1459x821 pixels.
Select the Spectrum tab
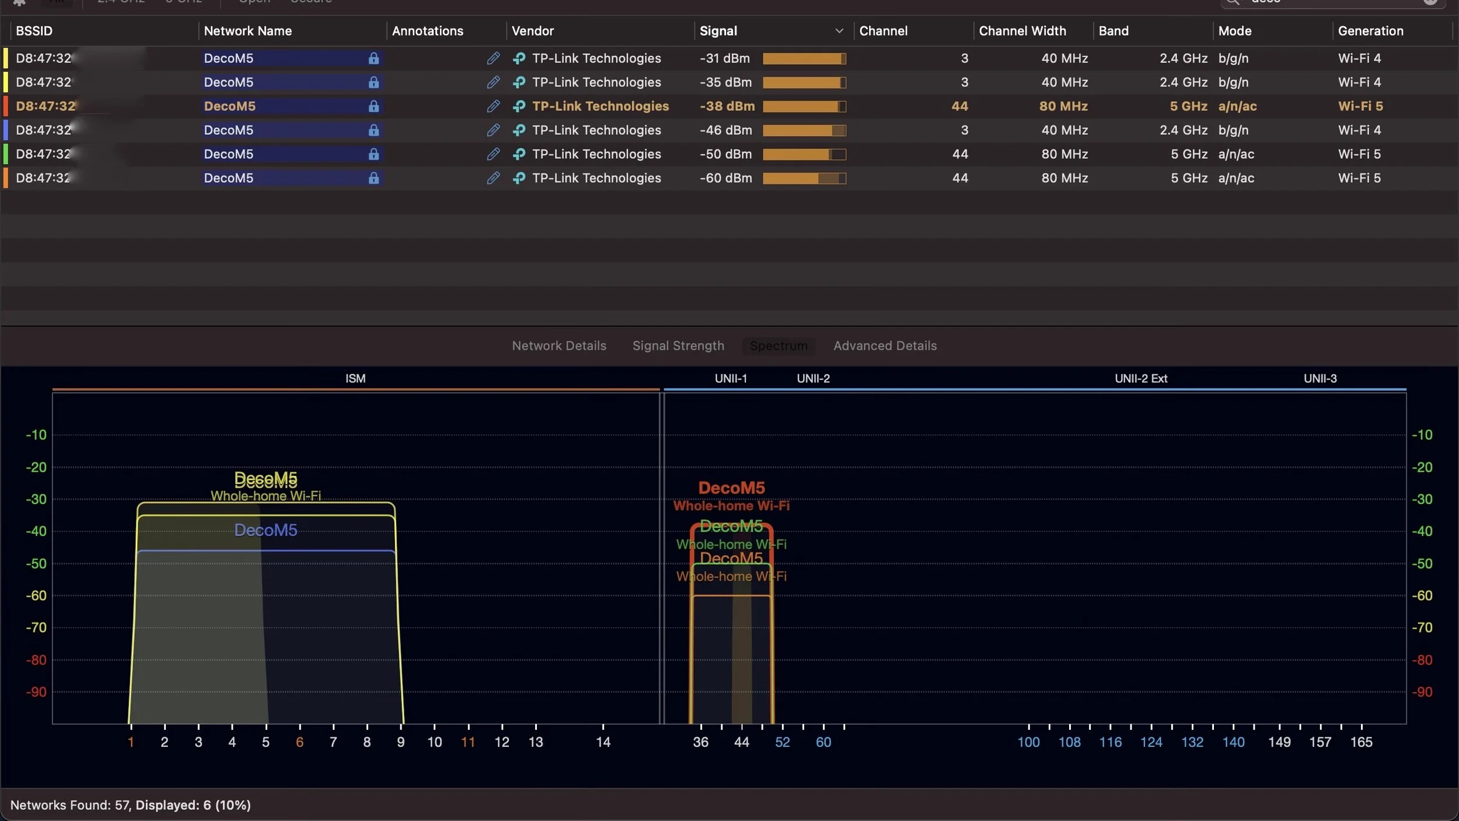pyautogui.click(x=779, y=346)
